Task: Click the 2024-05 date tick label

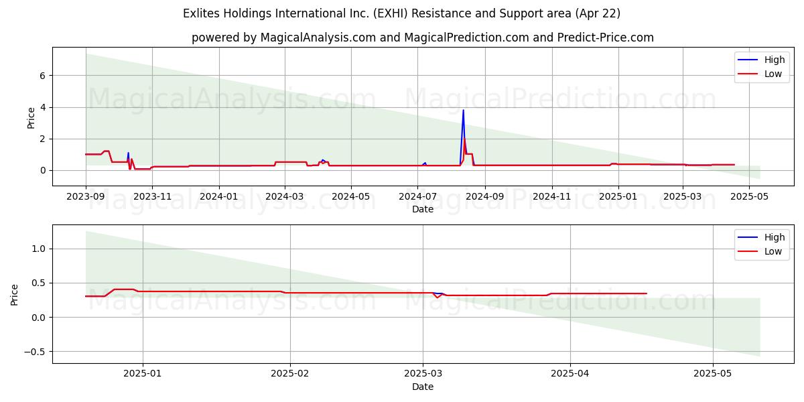Action: click(x=351, y=196)
